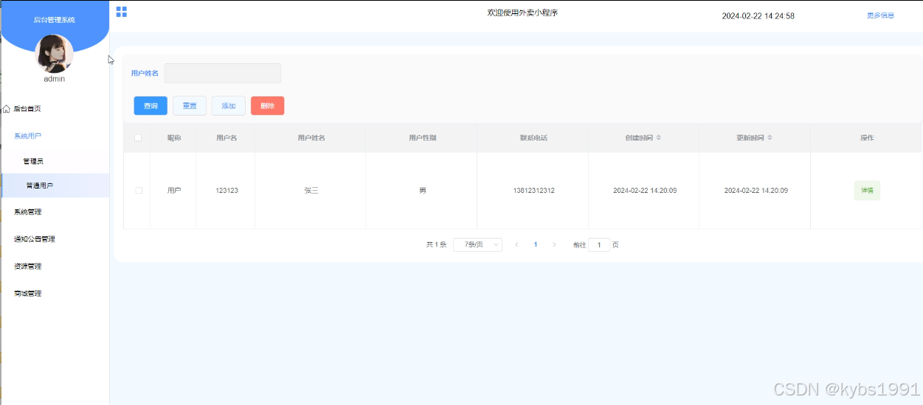Image resolution: width=923 pixels, height=405 pixels.
Task: Open the 7条/页 page size dropdown
Action: (477, 244)
